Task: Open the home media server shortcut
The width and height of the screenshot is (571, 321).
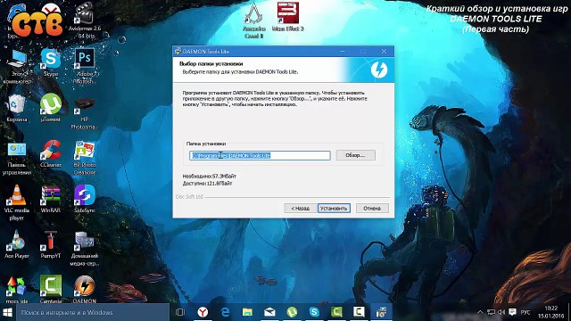Action: [x=85, y=249]
